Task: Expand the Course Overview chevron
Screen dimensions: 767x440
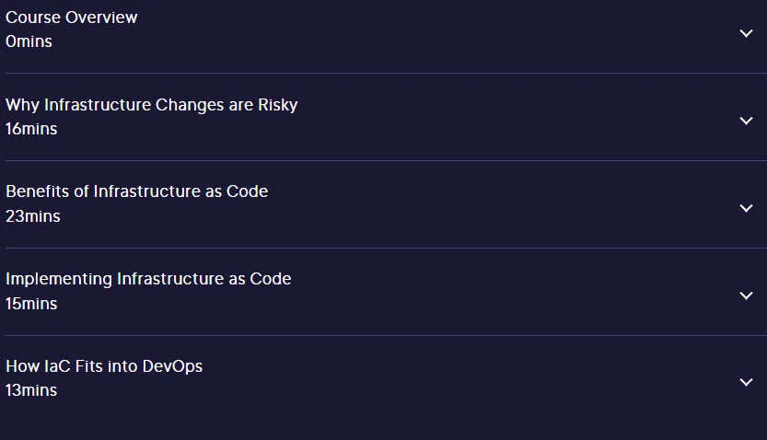Action: (x=746, y=33)
